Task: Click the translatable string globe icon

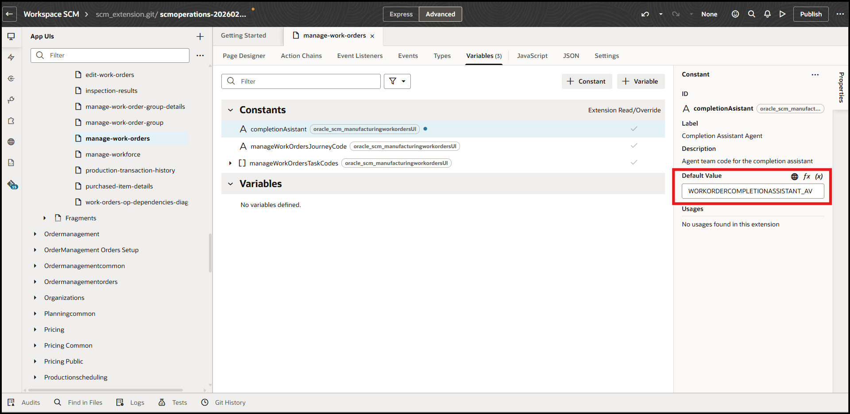Action: (795, 176)
